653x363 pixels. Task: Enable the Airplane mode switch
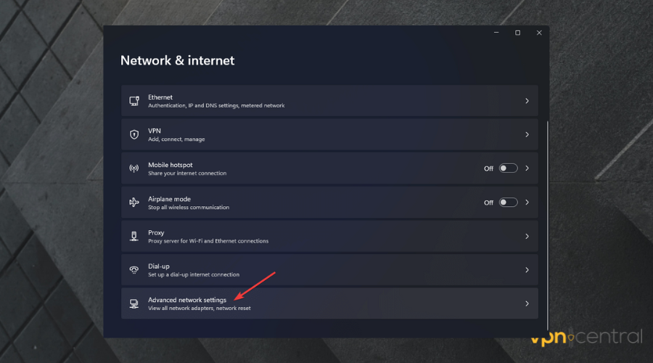click(x=508, y=203)
